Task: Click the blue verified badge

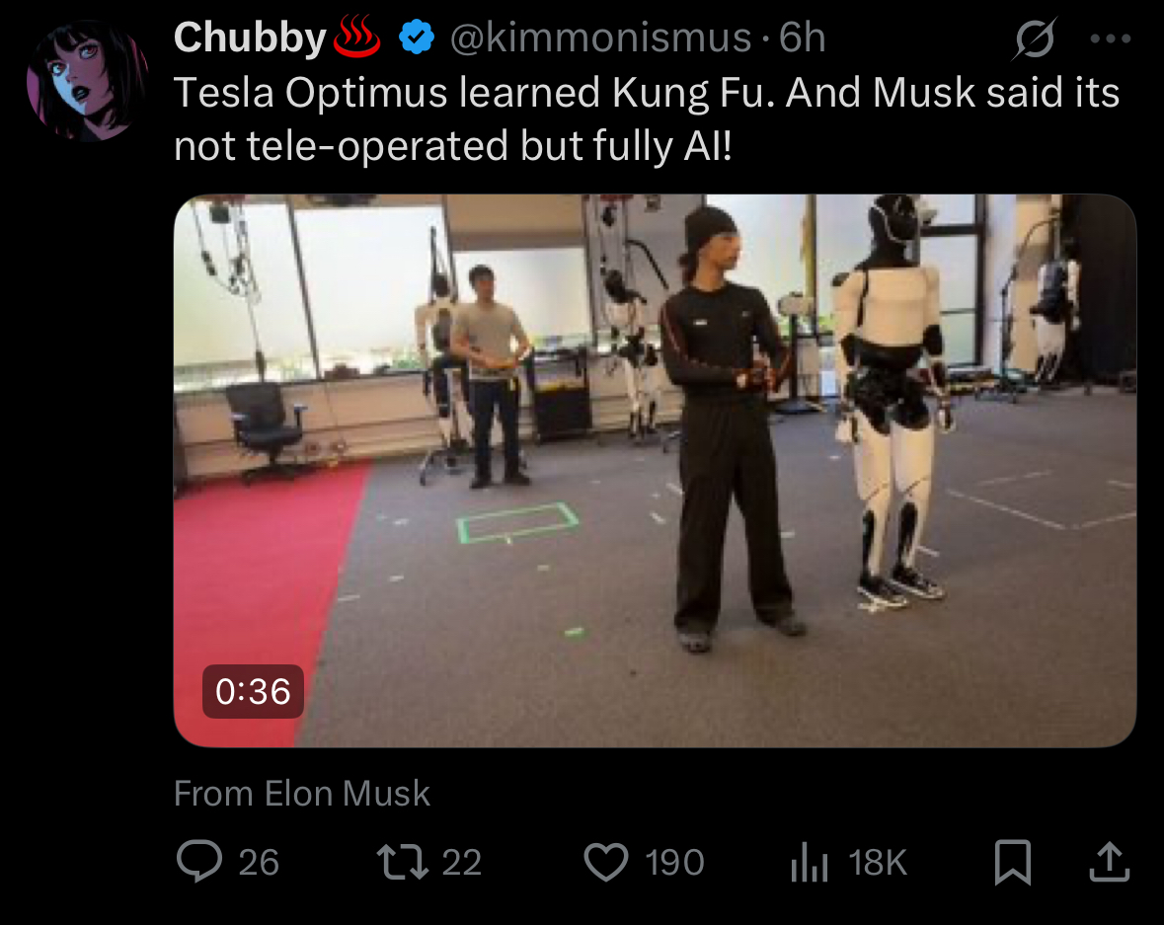Action: coord(417,38)
